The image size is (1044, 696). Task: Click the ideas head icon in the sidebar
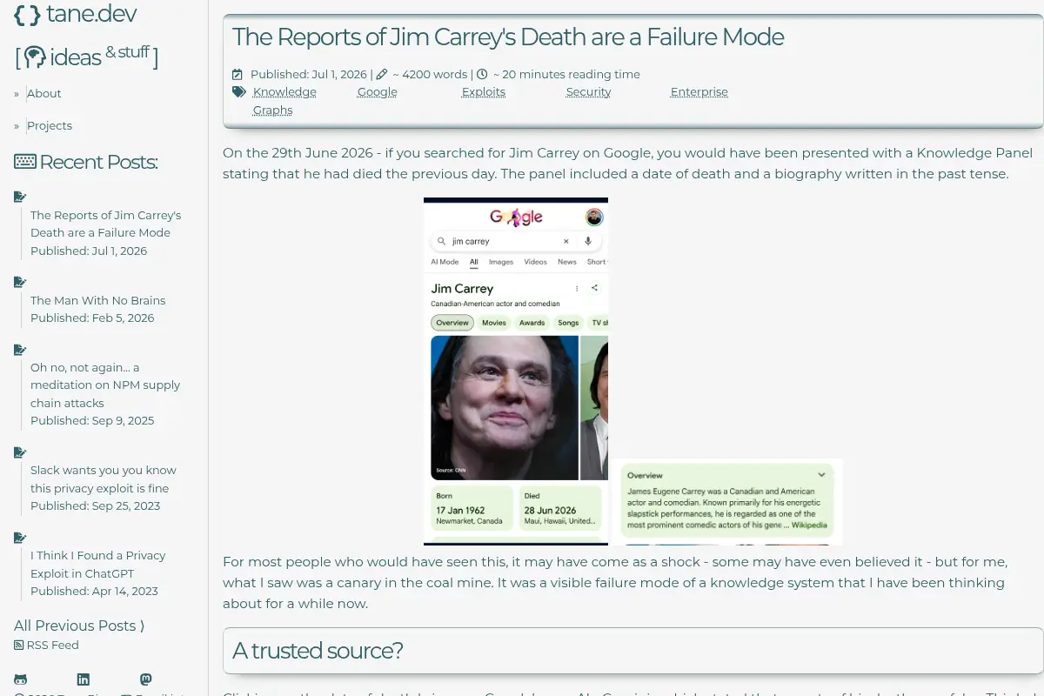click(34, 57)
